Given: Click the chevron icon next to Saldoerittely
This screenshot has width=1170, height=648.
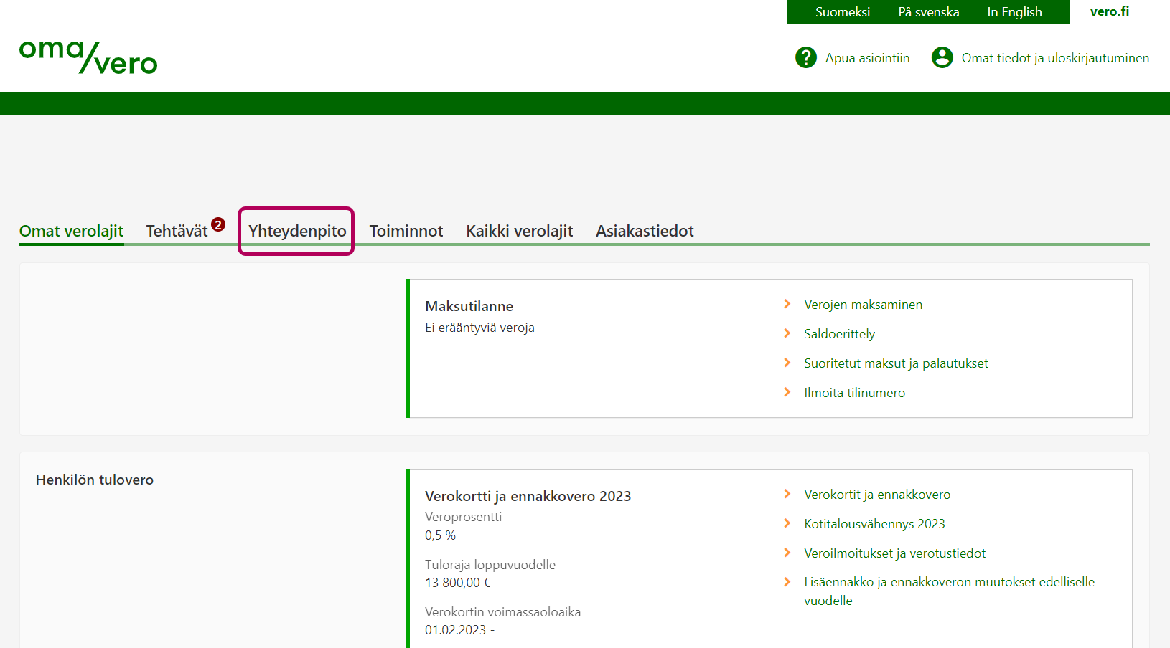Looking at the screenshot, I should [787, 333].
